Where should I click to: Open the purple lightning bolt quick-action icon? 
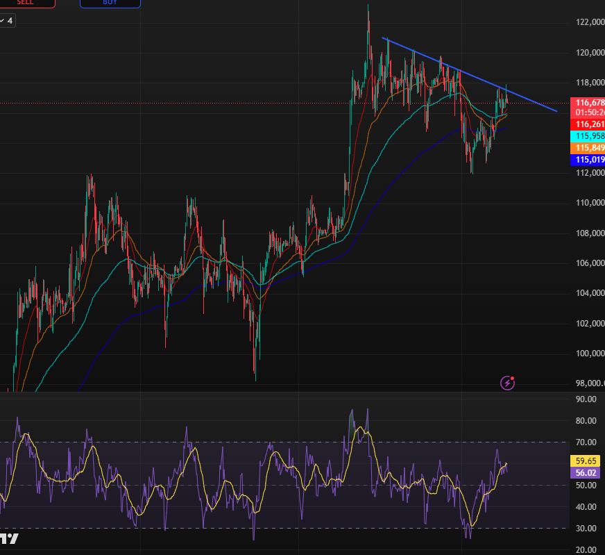507,383
